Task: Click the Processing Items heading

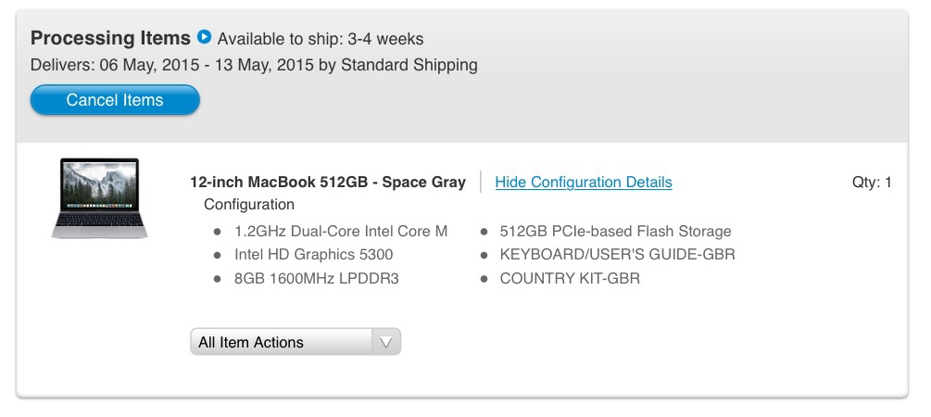Action: tap(110, 38)
